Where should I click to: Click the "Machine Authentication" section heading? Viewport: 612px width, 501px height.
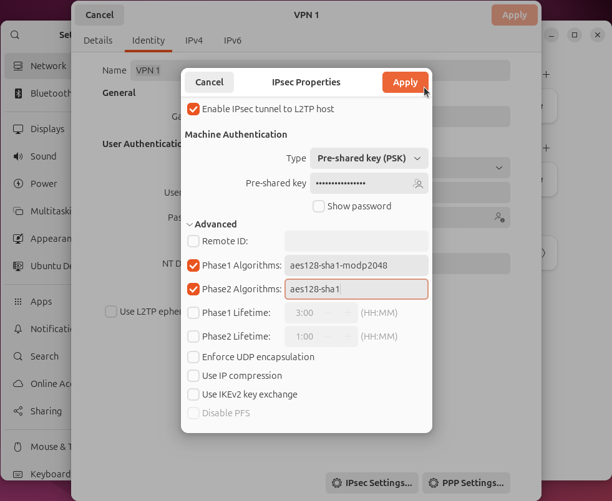[236, 135]
